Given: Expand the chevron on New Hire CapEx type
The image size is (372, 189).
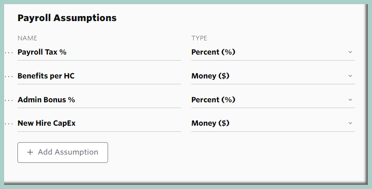Looking at the screenshot, I should pos(350,123).
